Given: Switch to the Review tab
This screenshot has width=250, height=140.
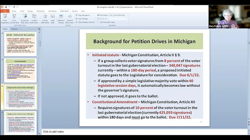Looking at the screenshot, I should (75, 11).
